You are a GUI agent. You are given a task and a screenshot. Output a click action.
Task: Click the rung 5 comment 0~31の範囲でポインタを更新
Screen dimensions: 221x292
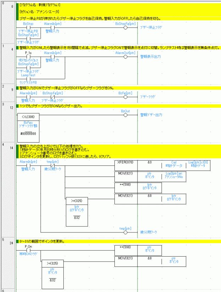tap(42, 241)
